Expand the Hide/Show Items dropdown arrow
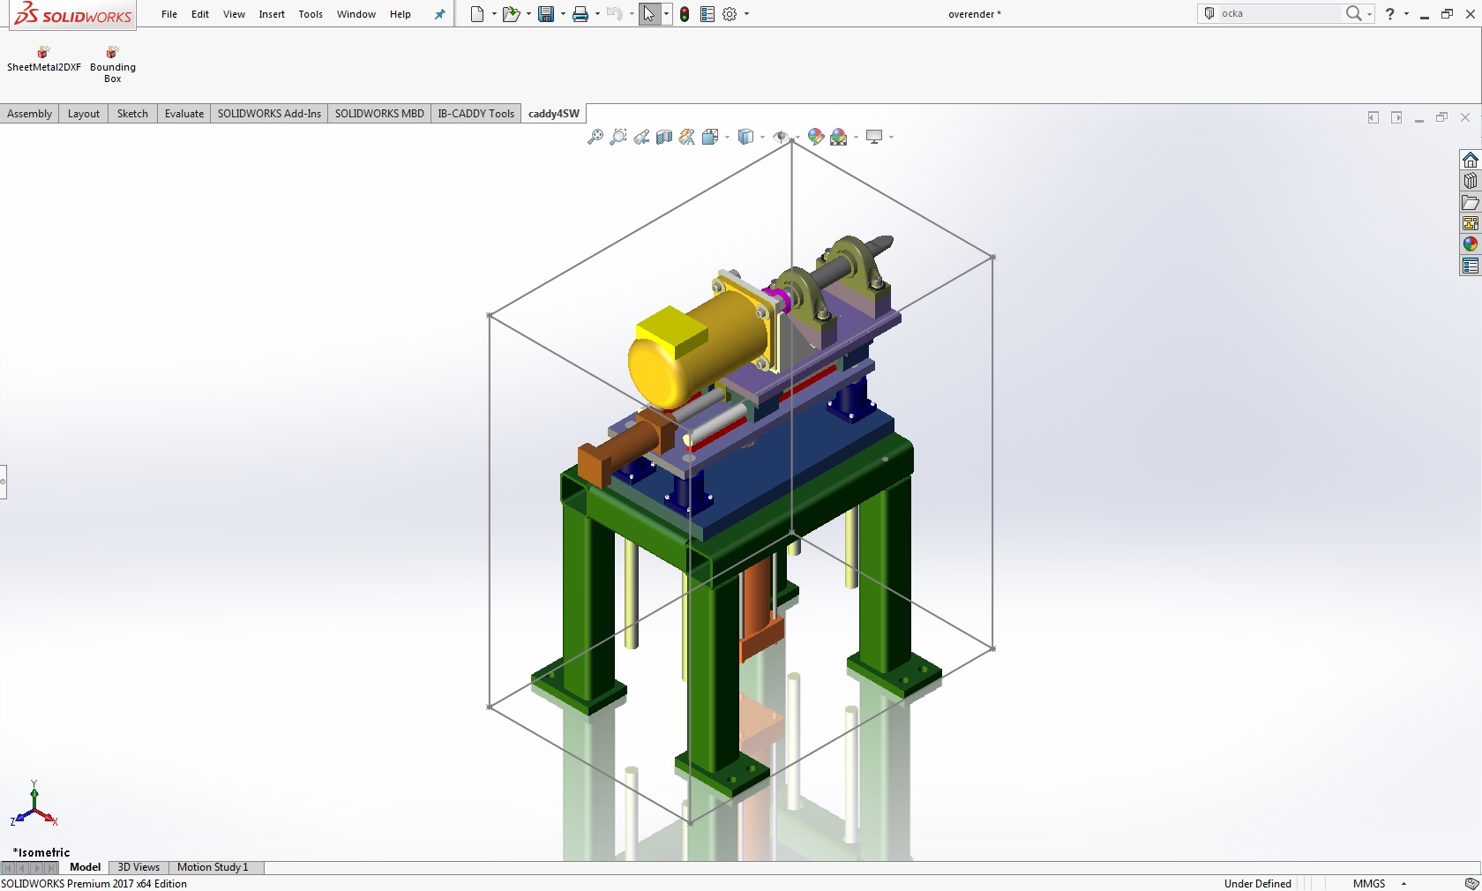 pyautogui.click(x=796, y=138)
